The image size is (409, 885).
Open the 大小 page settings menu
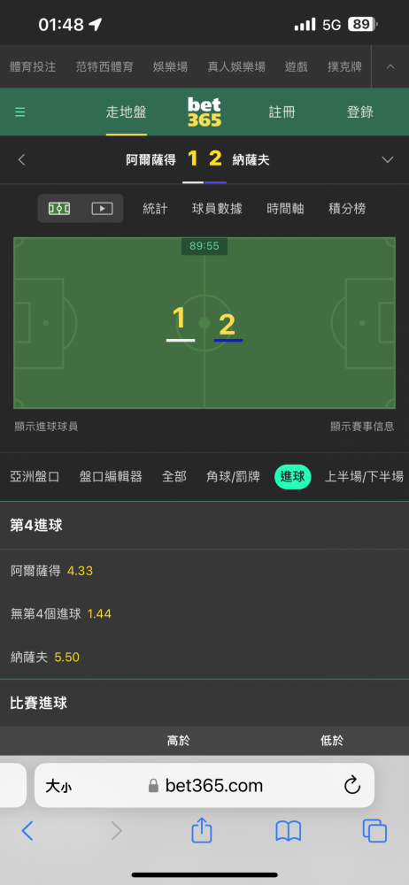58,786
